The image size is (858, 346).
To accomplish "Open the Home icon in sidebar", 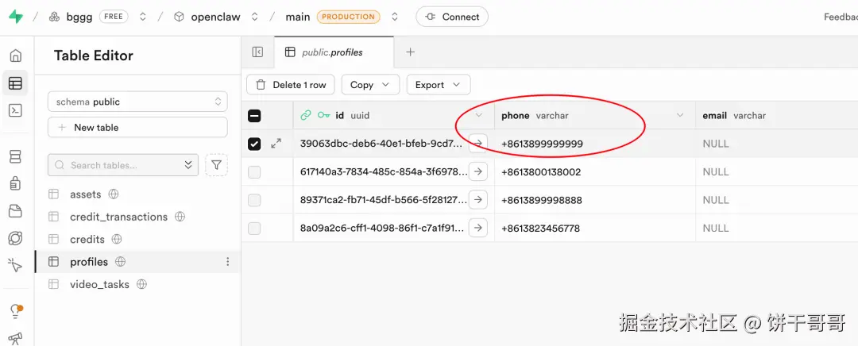I will coord(15,56).
